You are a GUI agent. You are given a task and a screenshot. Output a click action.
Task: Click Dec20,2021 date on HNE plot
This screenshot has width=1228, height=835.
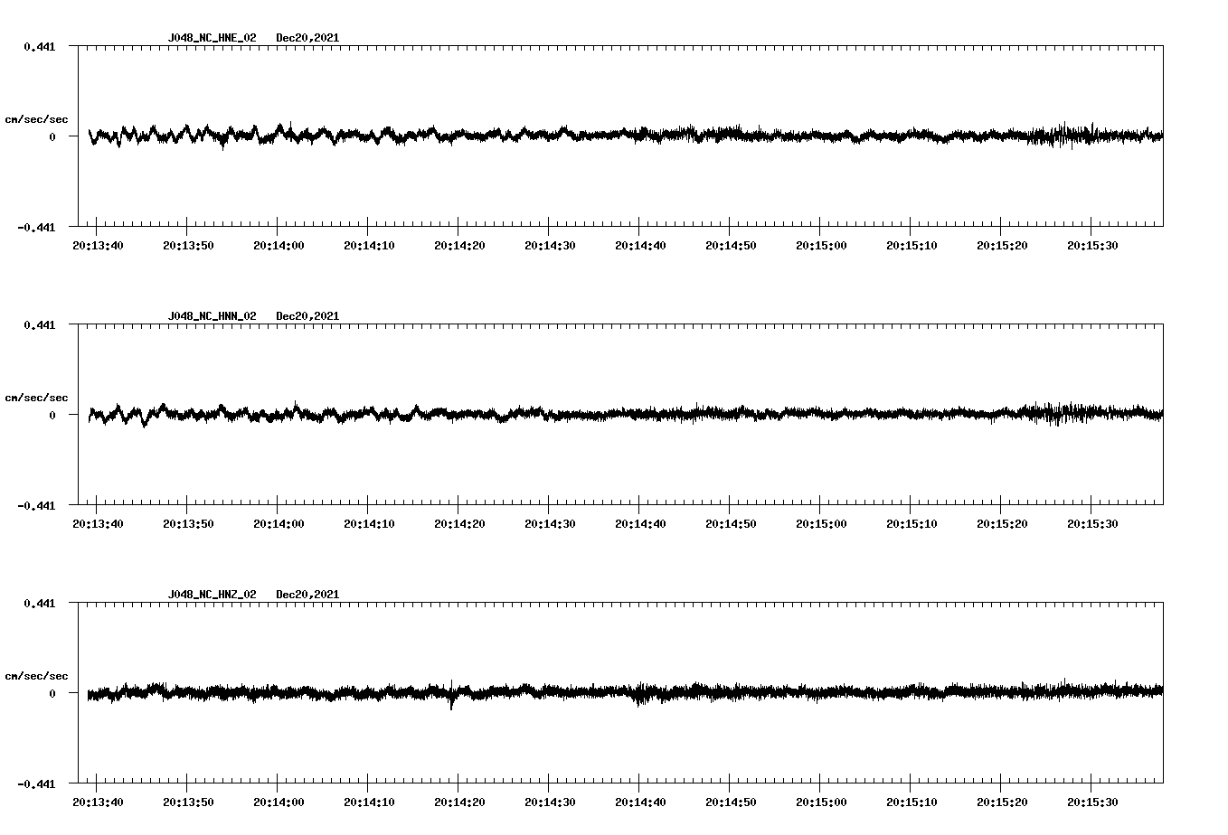pyautogui.click(x=307, y=38)
